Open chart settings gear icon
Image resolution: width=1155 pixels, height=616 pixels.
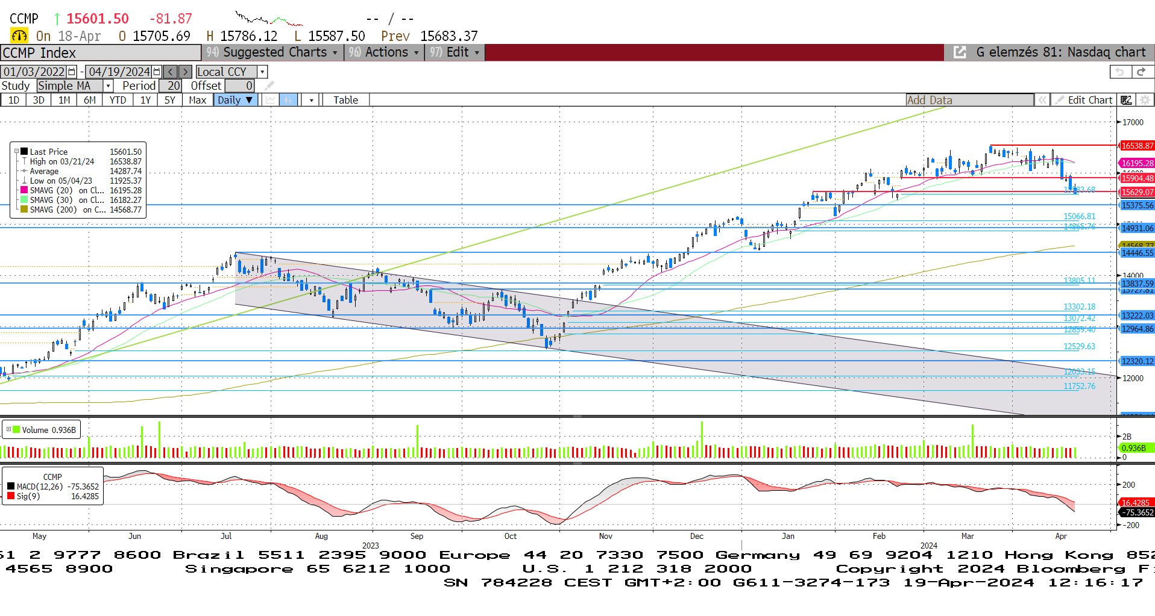(x=1145, y=100)
